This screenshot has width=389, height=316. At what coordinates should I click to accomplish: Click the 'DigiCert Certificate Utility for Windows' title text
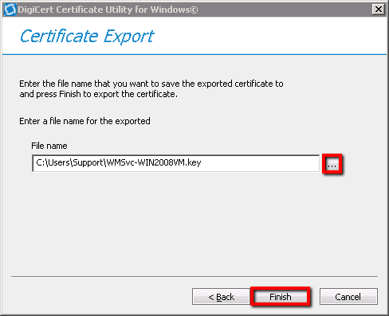pos(108,10)
